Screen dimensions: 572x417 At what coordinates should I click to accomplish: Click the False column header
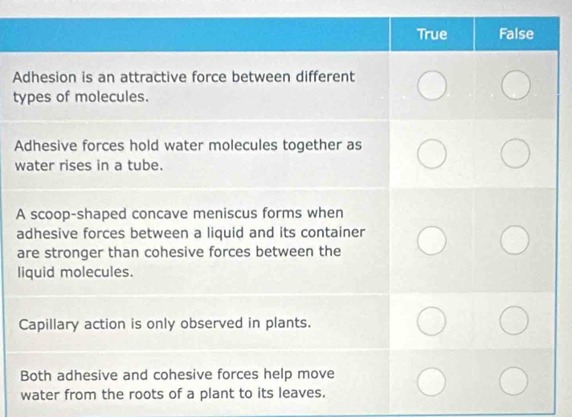point(517,34)
